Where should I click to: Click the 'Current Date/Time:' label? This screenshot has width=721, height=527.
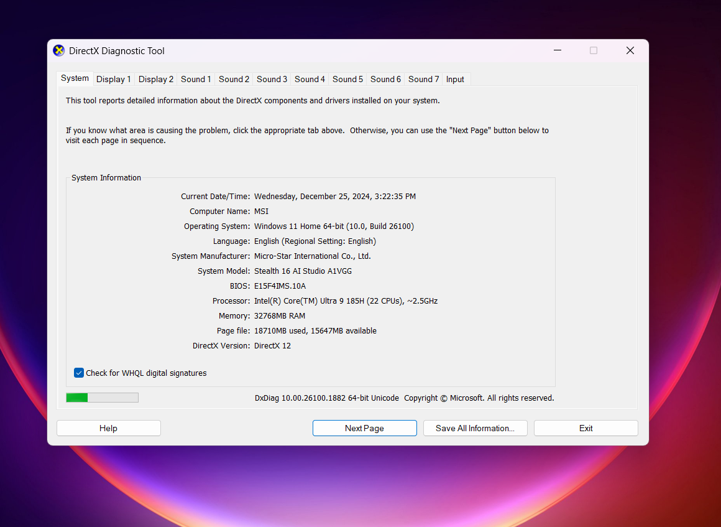215,197
